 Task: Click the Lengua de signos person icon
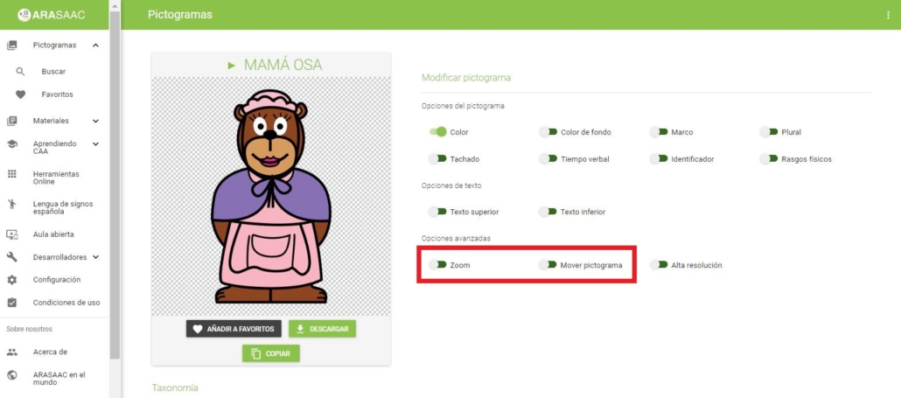(12, 204)
